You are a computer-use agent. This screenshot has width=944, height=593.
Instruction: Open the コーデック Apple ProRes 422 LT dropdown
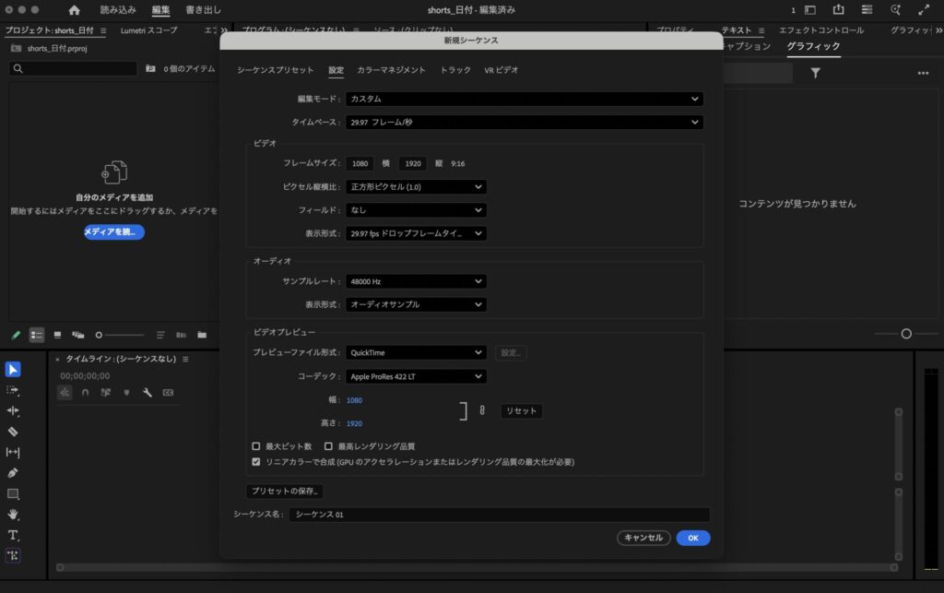coord(416,376)
